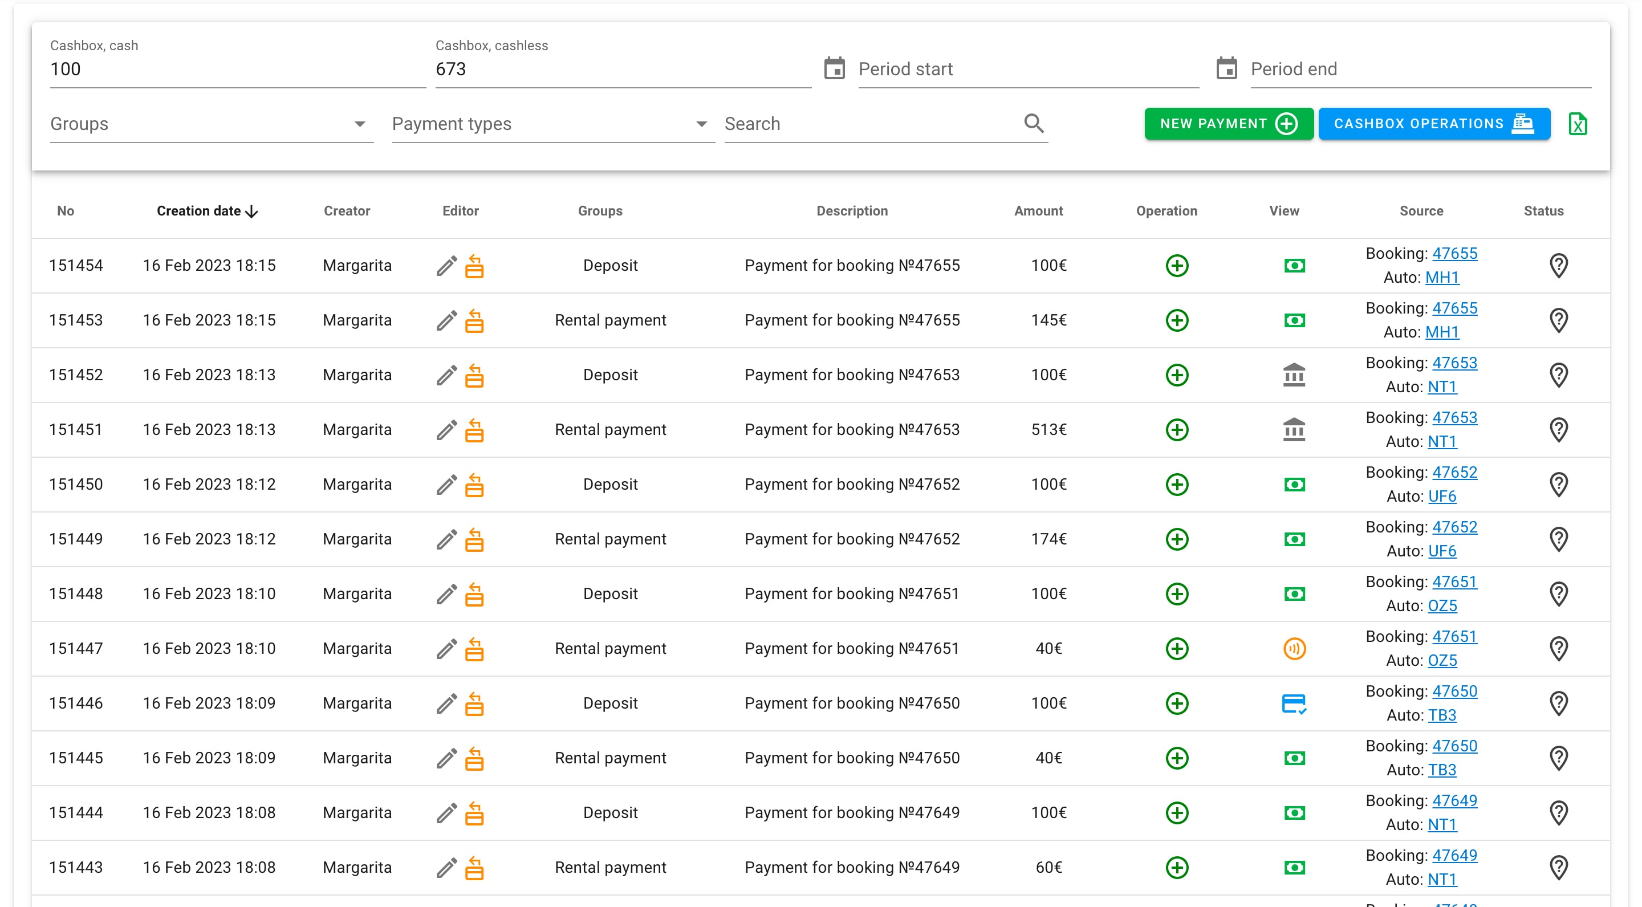
Task: Click the Cashbox Operations button
Action: pyautogui.click(x=1433, y=124)
